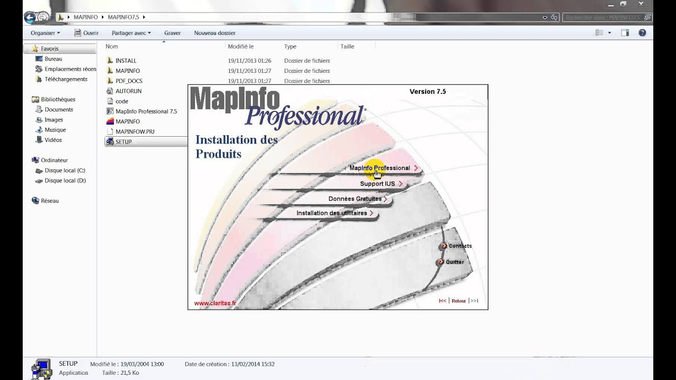Screen dimensions: 676x380
Task: Click the >>| last page control
Action: tap(474, 301)
